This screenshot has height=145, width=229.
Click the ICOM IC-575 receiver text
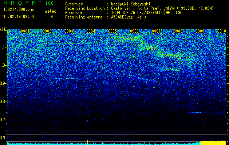[146, 13]
